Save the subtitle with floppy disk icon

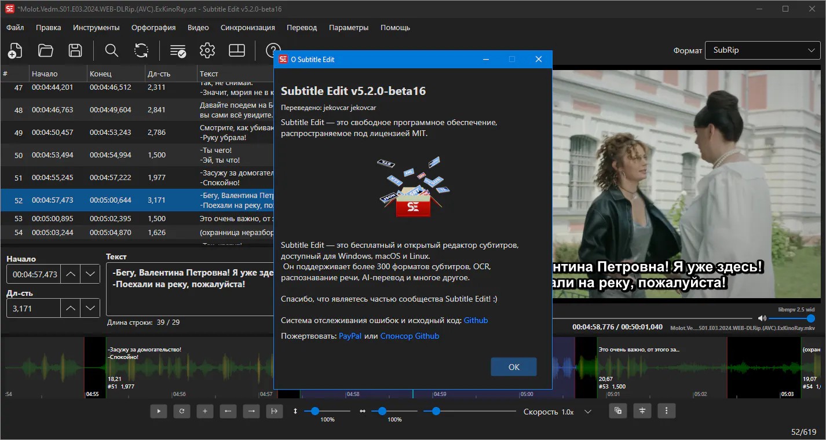75,50
